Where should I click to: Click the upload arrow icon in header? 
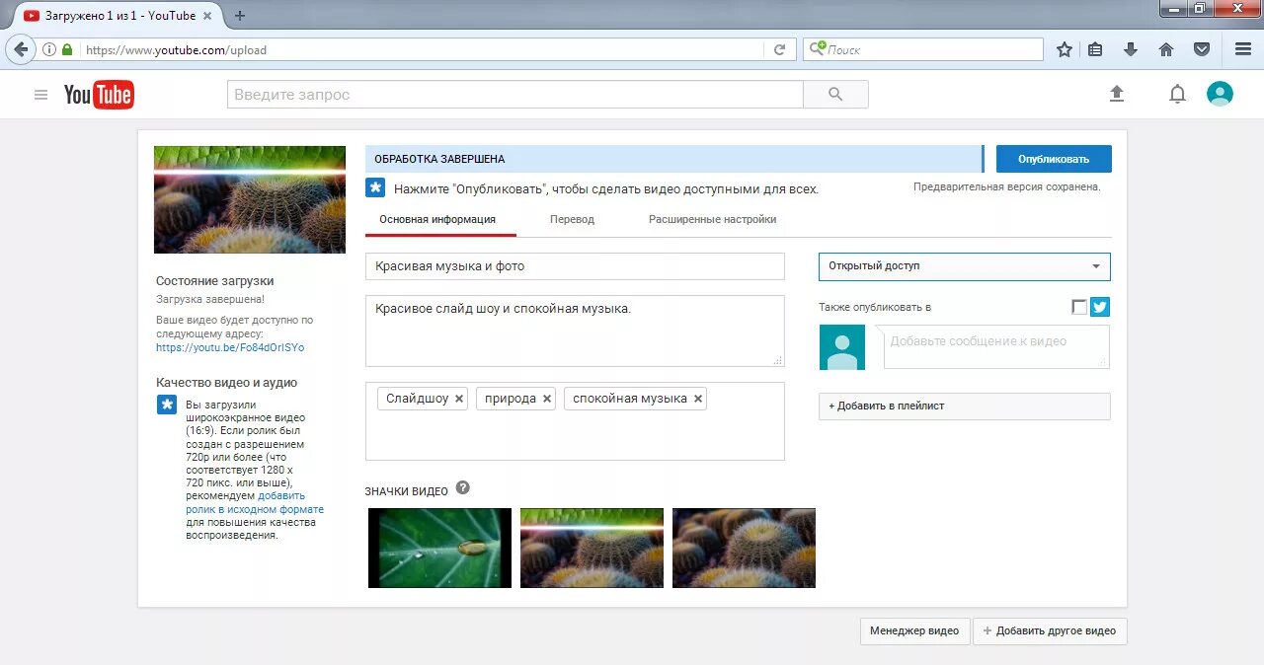[1117, 94]
